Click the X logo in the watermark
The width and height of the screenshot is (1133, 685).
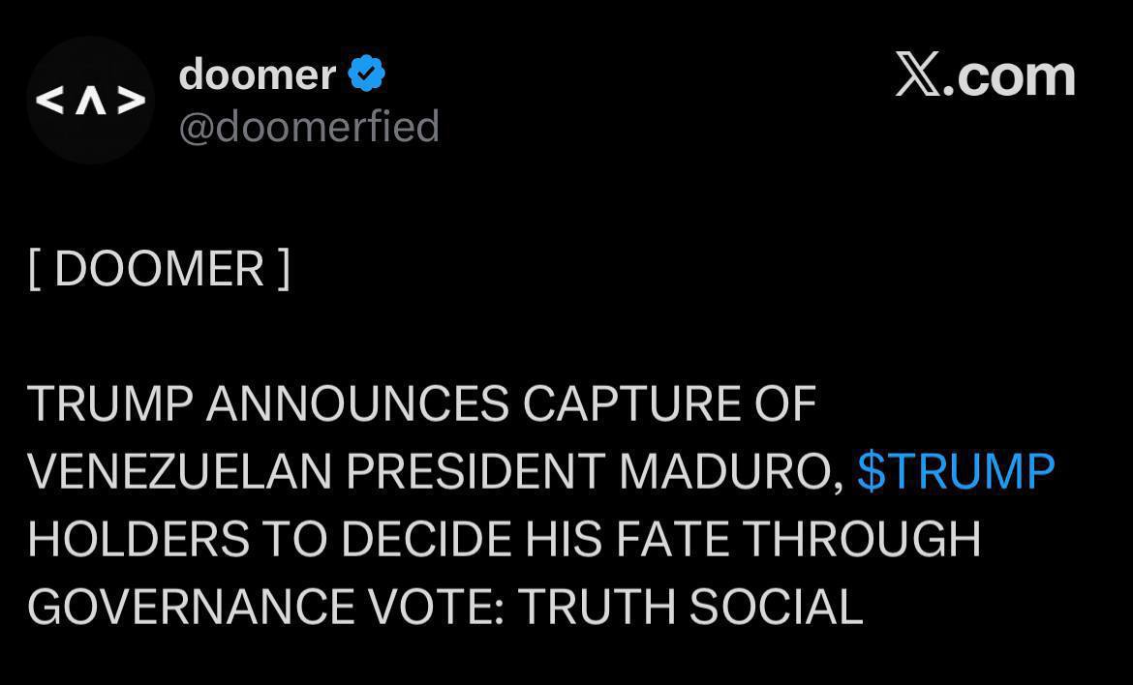tap(916, 75)
